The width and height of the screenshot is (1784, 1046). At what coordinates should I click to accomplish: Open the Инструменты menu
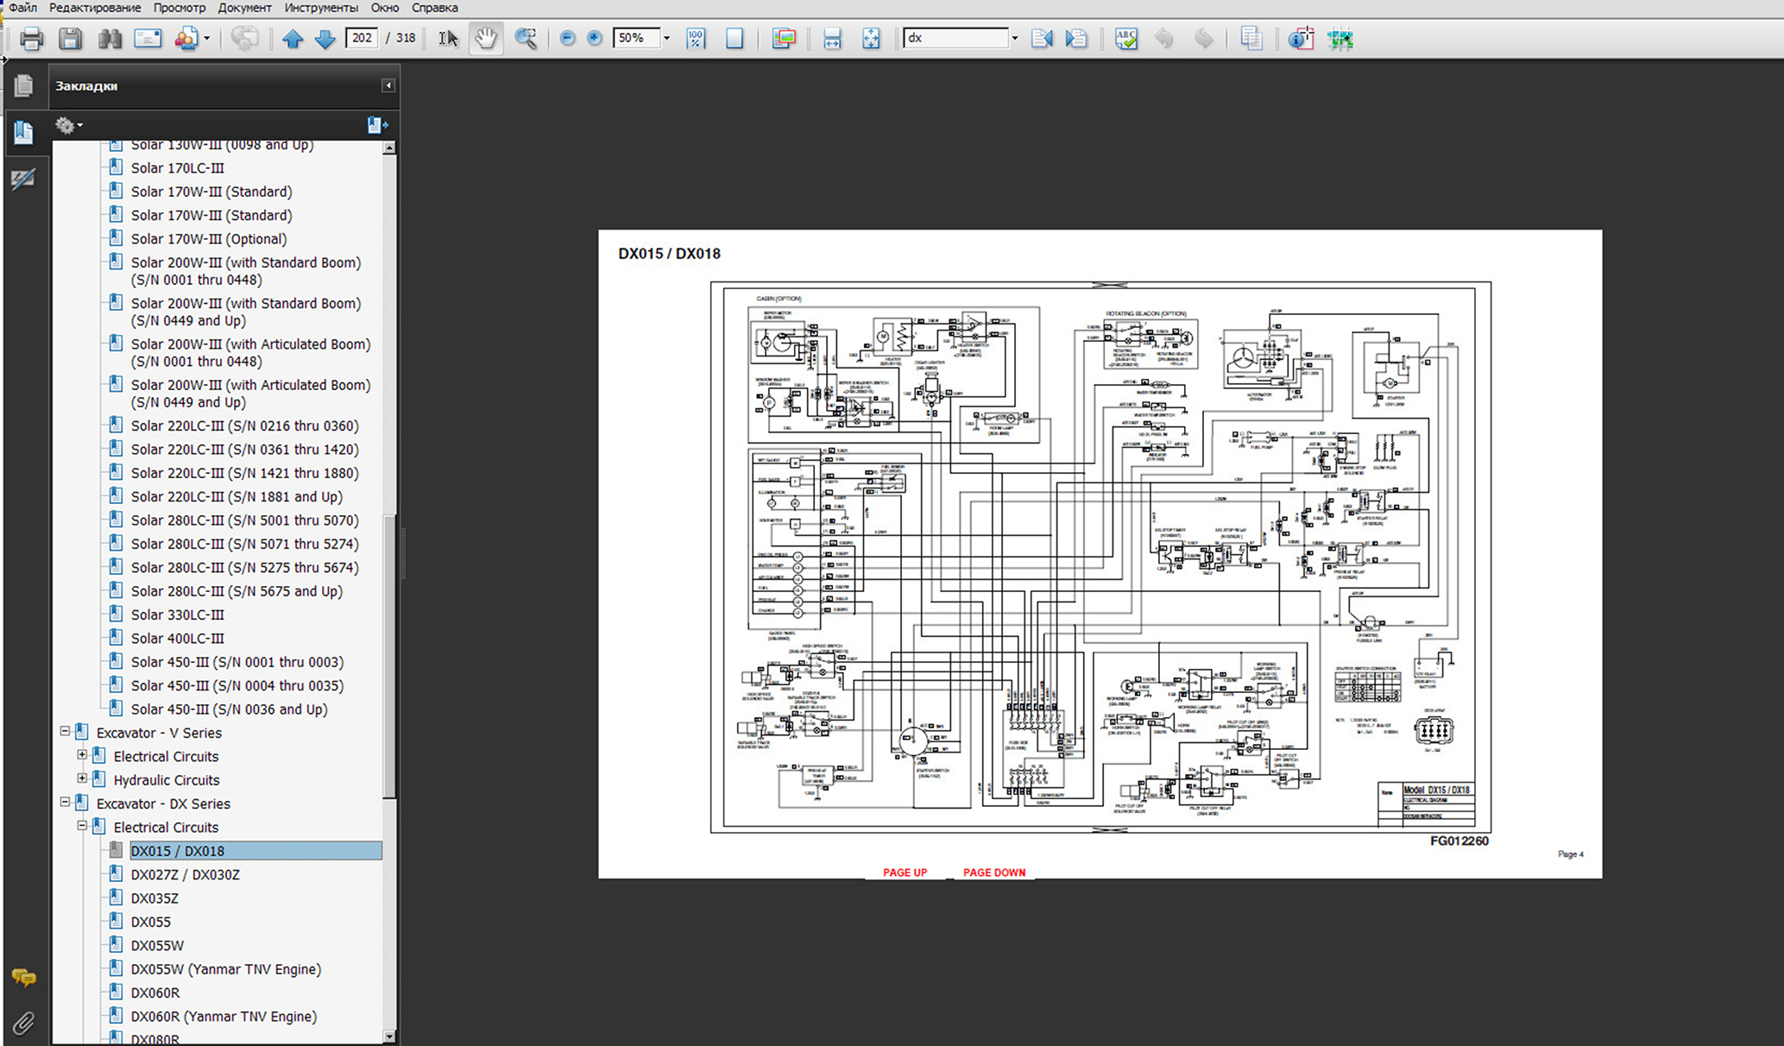click(321, 8)
